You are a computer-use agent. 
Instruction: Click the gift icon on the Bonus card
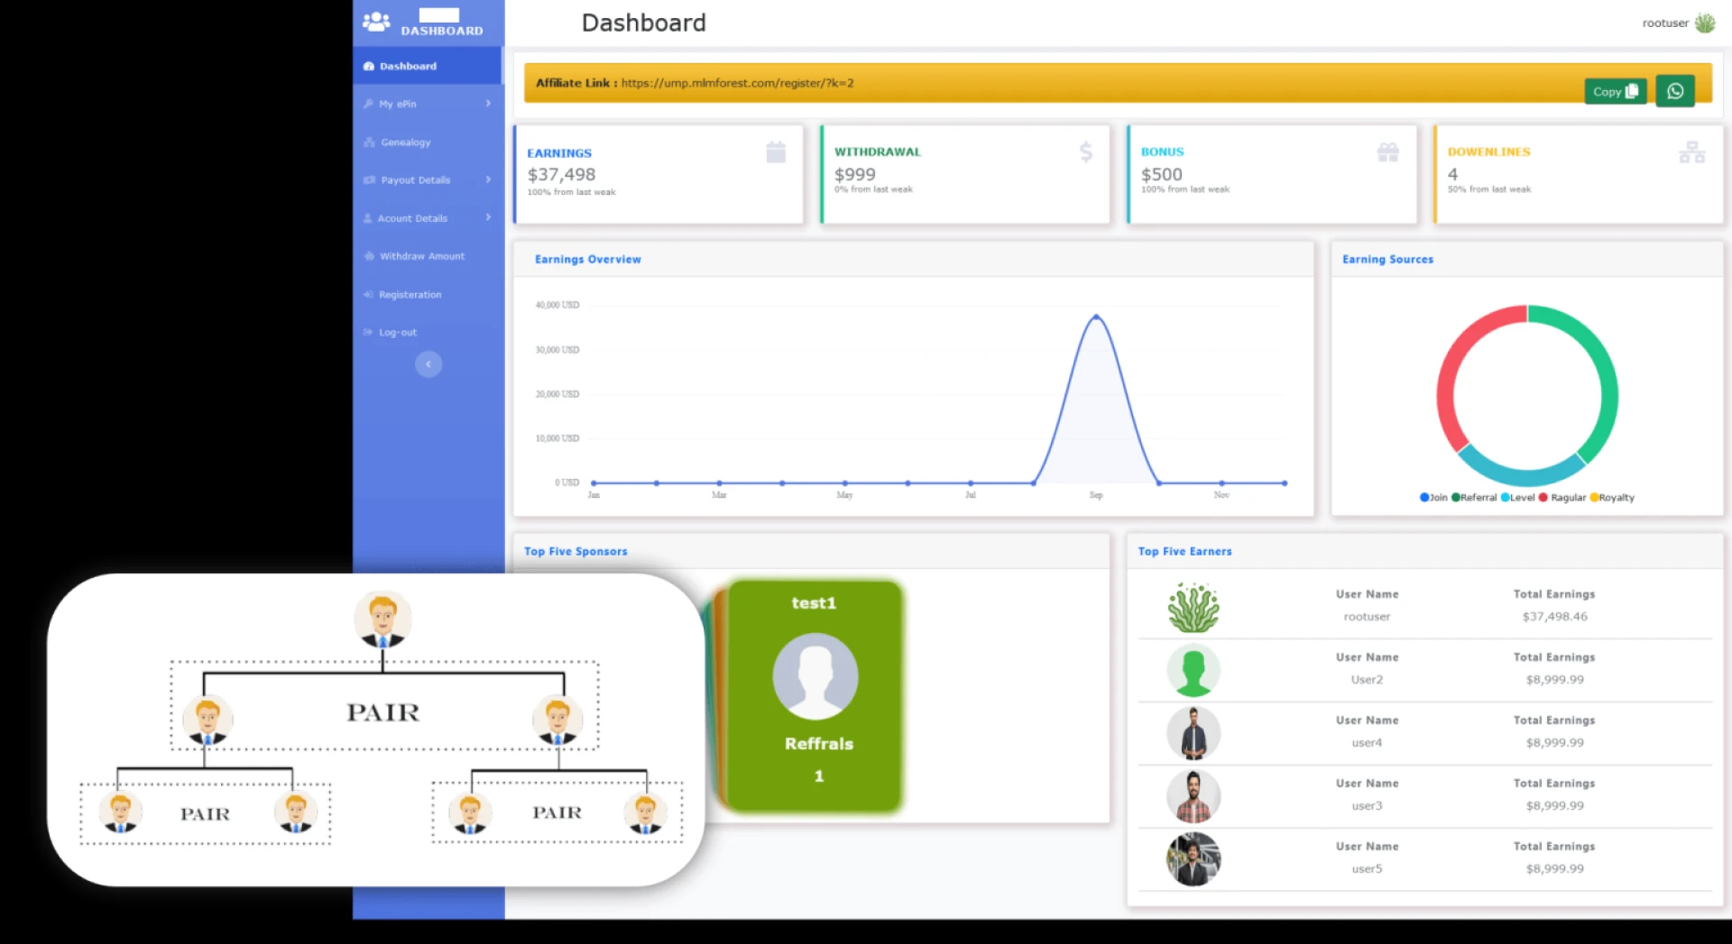click(1387, 151)
